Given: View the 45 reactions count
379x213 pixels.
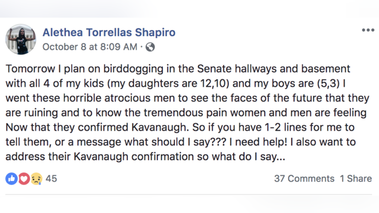Looking at the screenshot, I should [x=51, y=179].
